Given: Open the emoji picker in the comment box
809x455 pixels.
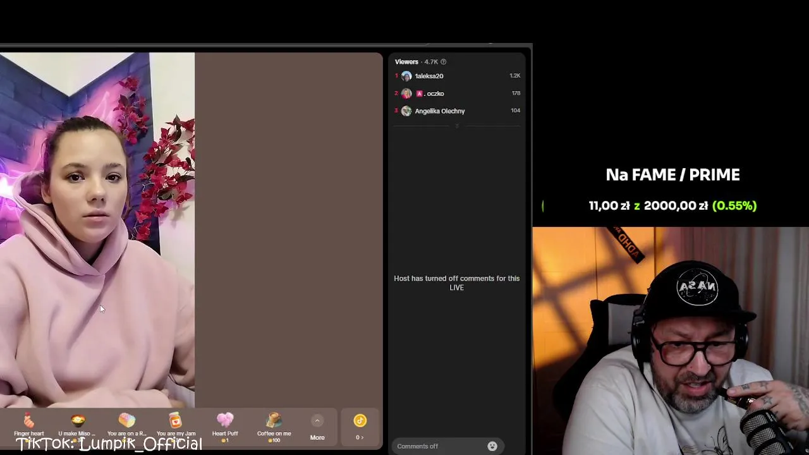Looking at the screenshot, I should point(492,446).
